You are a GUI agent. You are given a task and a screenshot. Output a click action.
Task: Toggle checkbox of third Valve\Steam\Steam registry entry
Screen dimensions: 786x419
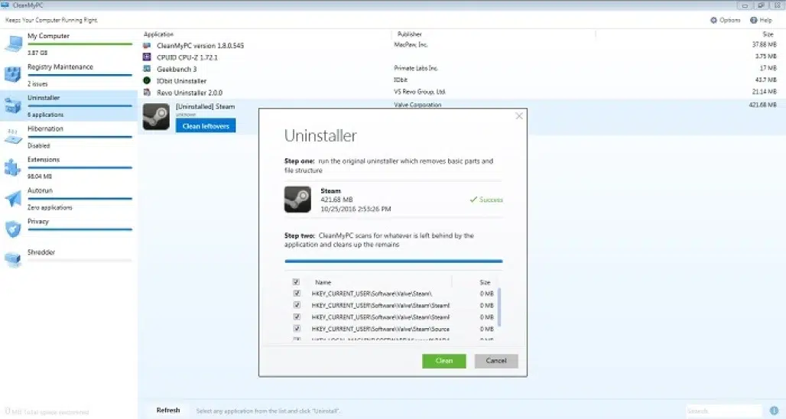click(297, 317)
